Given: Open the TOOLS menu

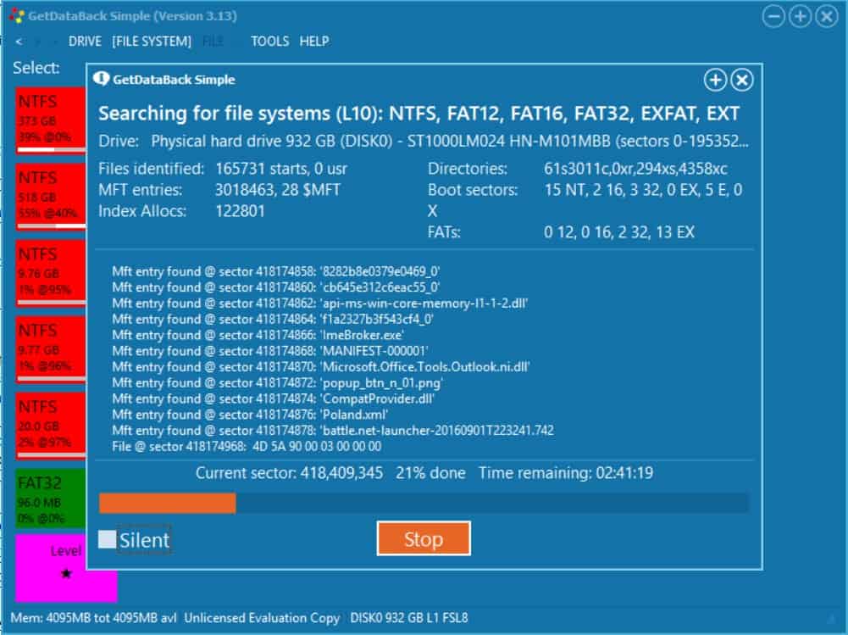Looking at the screenshot, I should [x=270, y=42].
